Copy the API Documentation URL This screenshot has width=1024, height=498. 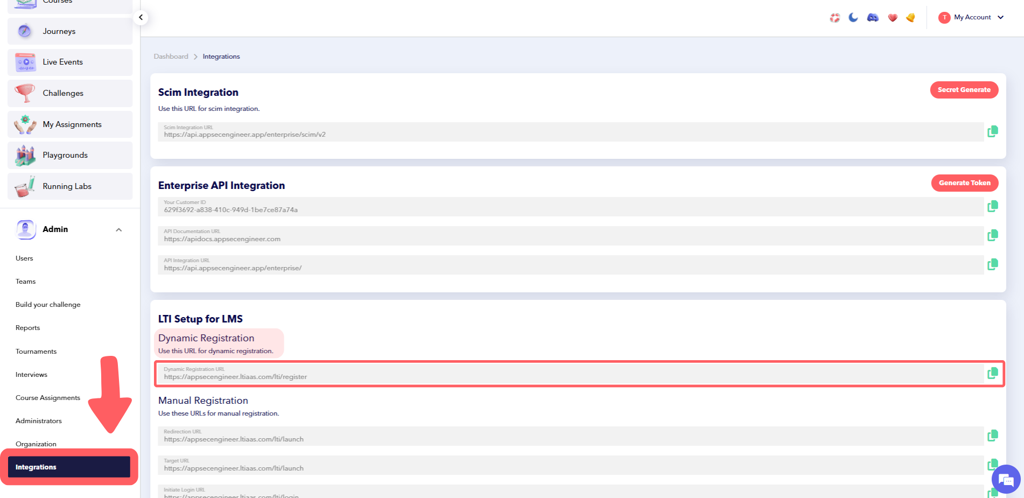[x=992, y=235]
